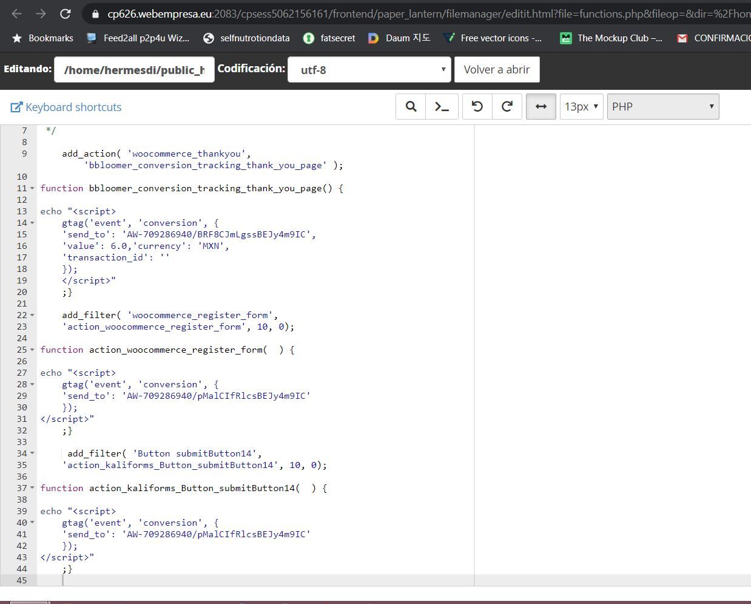Click 'echo "<script>' on line 27

click(x=78, y=373)
